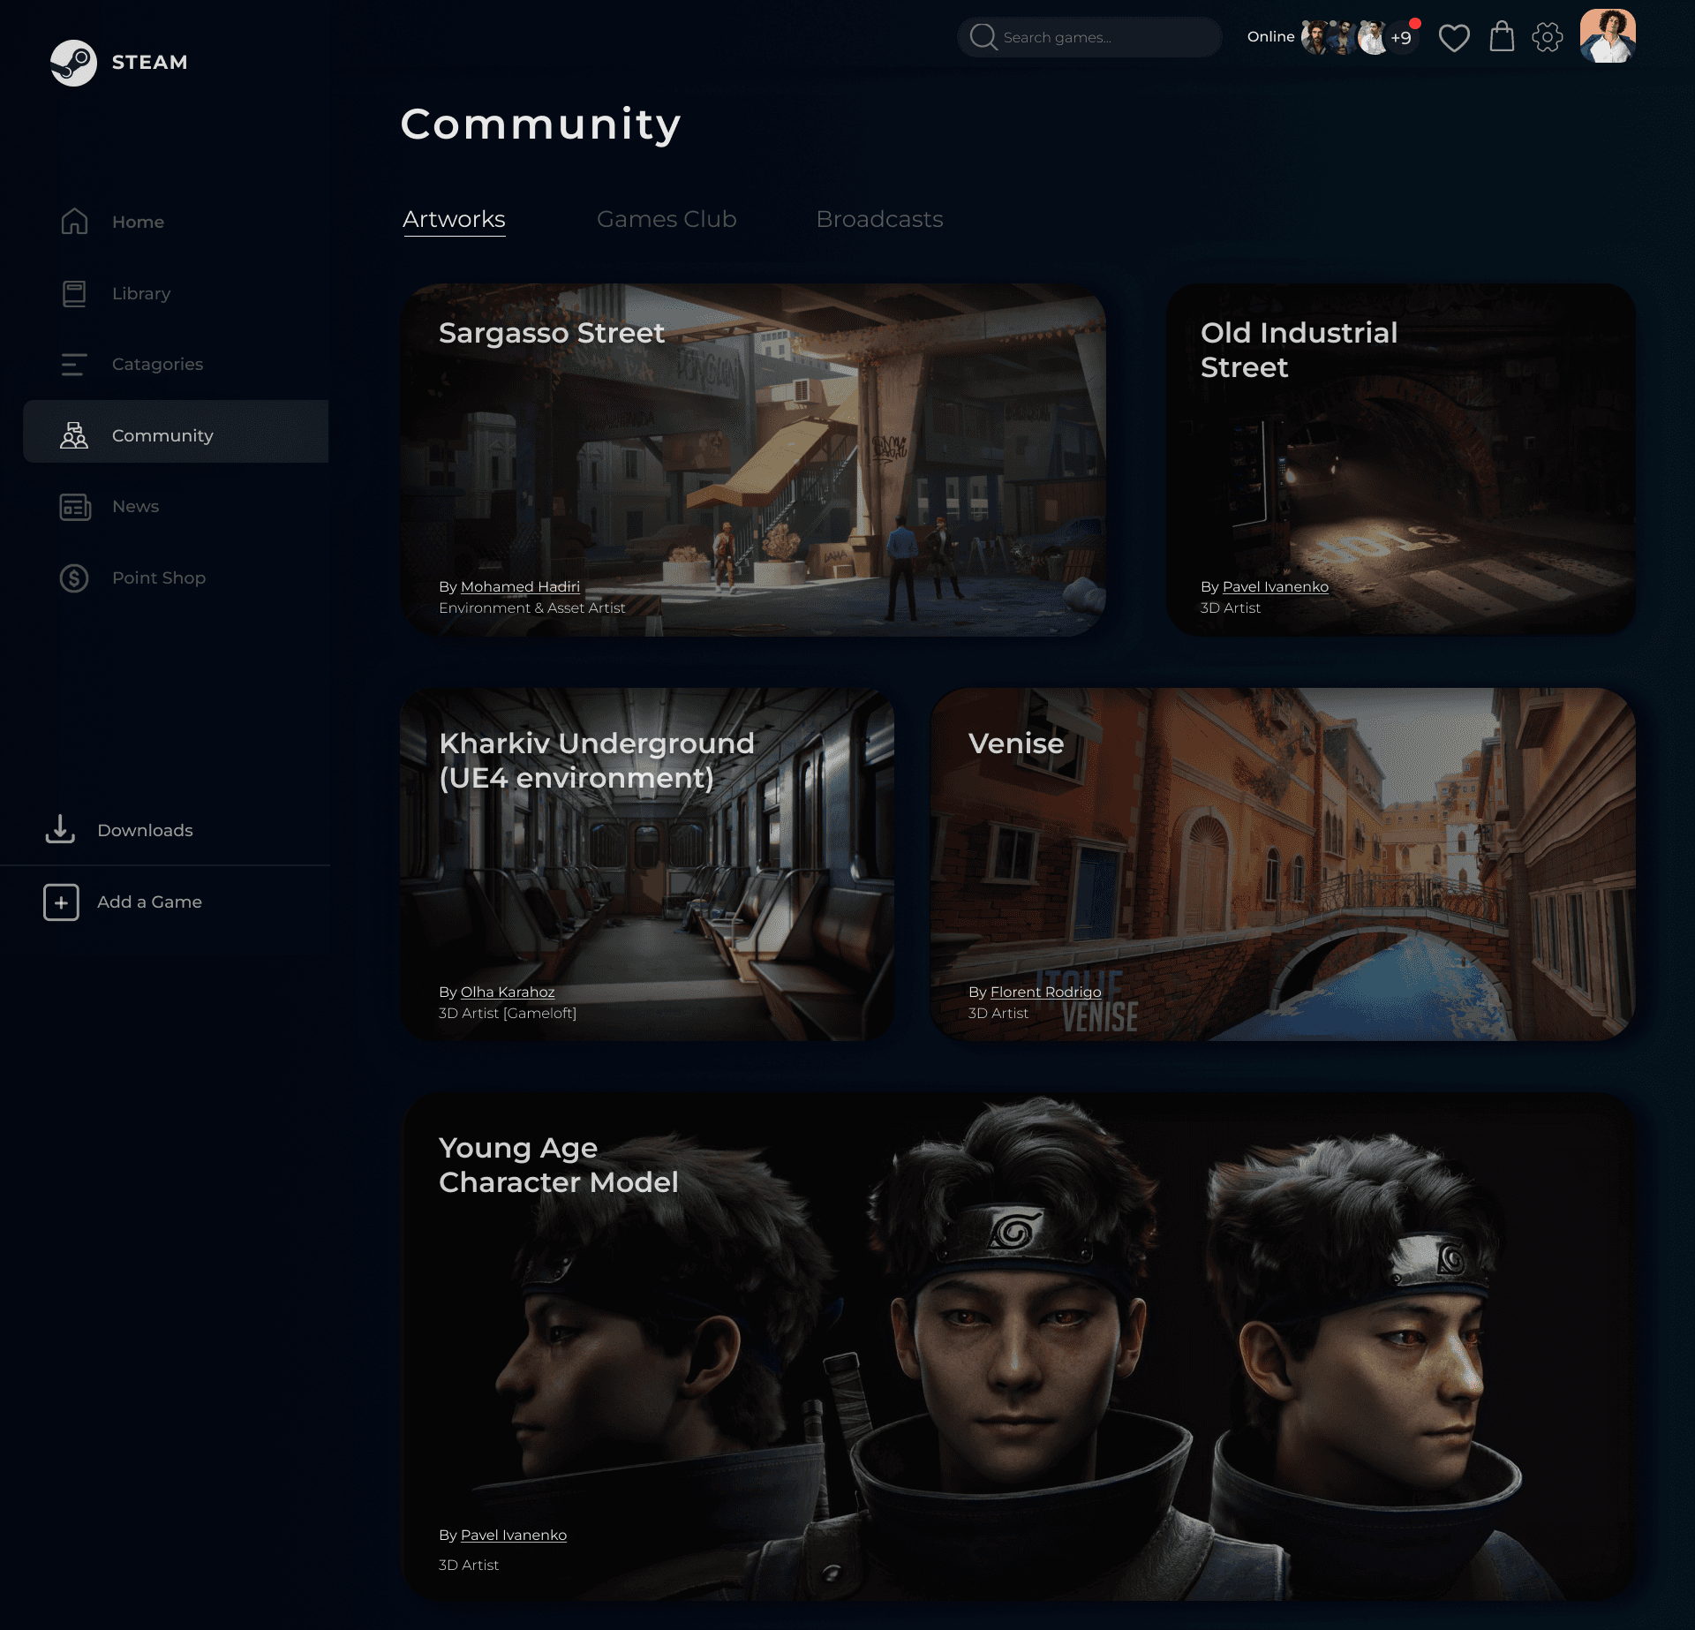Click the Venise title text
Image resolution: width=1695 pixels, height=1630 pixels.
click(x=1016, y=743)
